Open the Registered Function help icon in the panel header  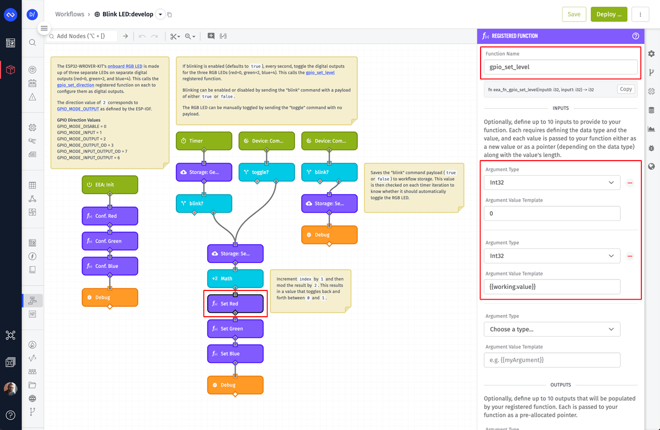[636, 36]
